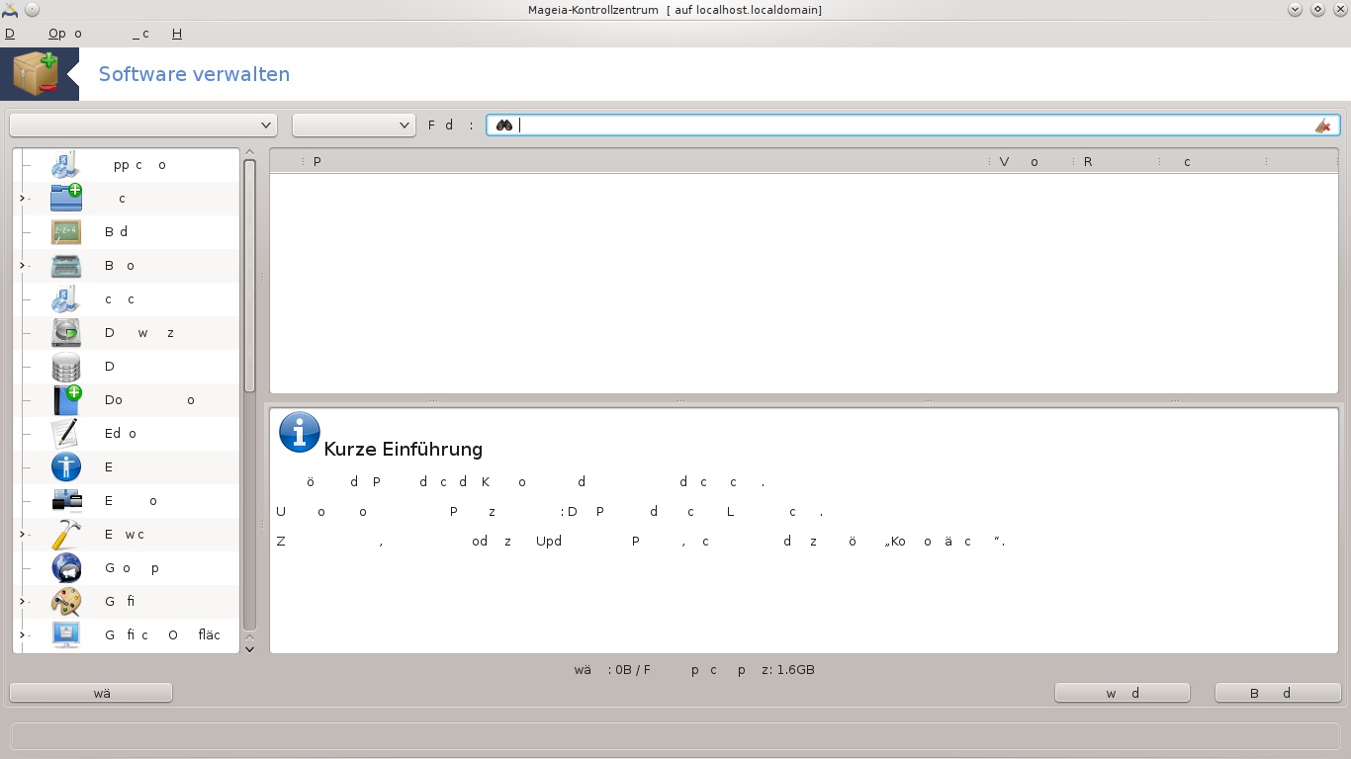
Task: Select the hard disk file tools category
Action: coord(66,333)
